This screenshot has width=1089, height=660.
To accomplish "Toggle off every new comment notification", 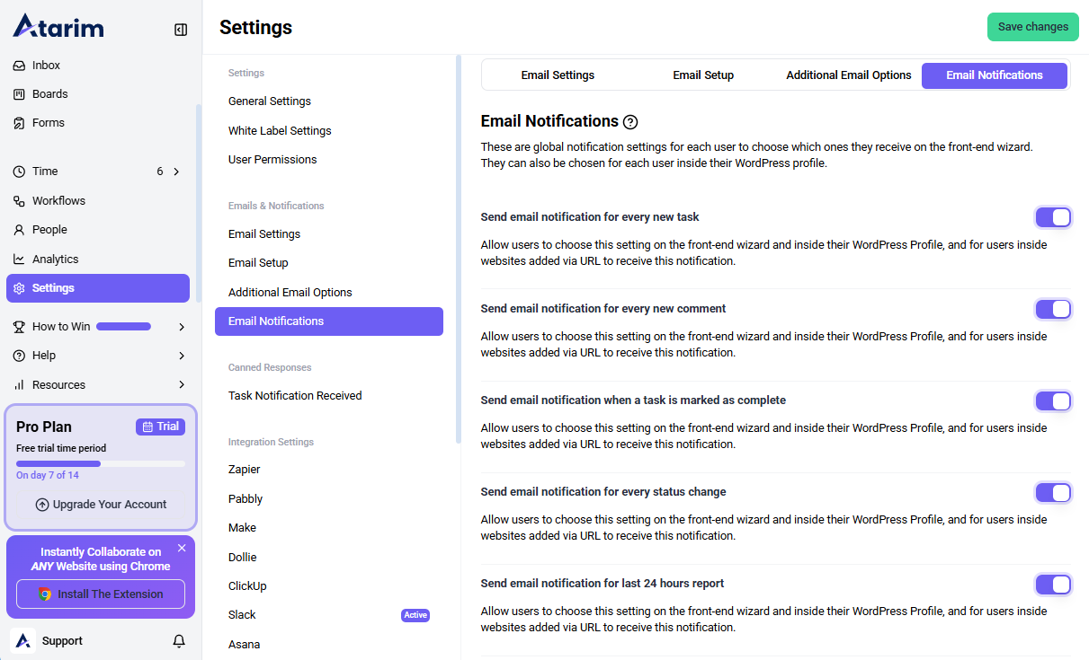I will coord(1053,309).
